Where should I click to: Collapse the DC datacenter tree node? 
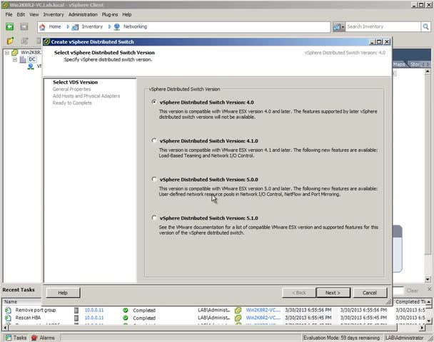pyautogui.click(x=15, y=59)
